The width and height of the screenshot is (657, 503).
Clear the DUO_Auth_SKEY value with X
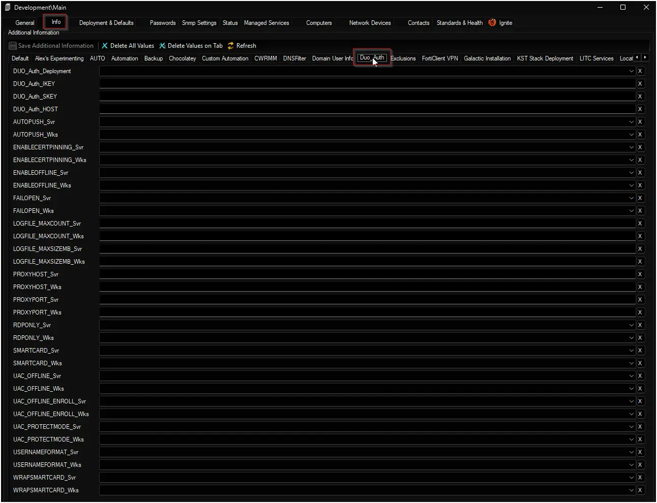click(640, 97)
